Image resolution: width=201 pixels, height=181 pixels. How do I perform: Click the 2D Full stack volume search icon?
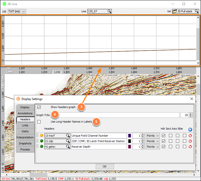coord(196,11)
